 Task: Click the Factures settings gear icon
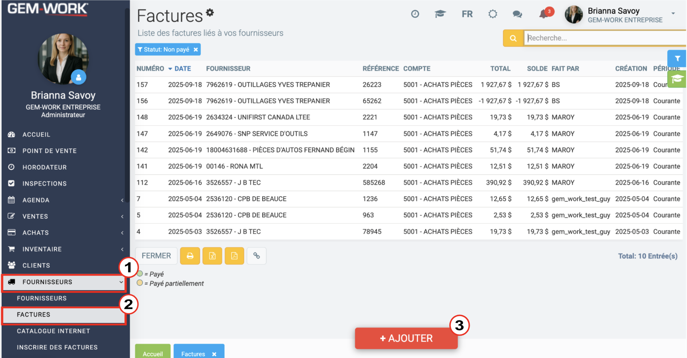point(210,12)
